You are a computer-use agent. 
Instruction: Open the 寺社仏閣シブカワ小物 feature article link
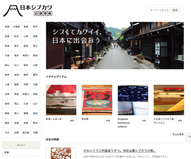pos(120,151)
